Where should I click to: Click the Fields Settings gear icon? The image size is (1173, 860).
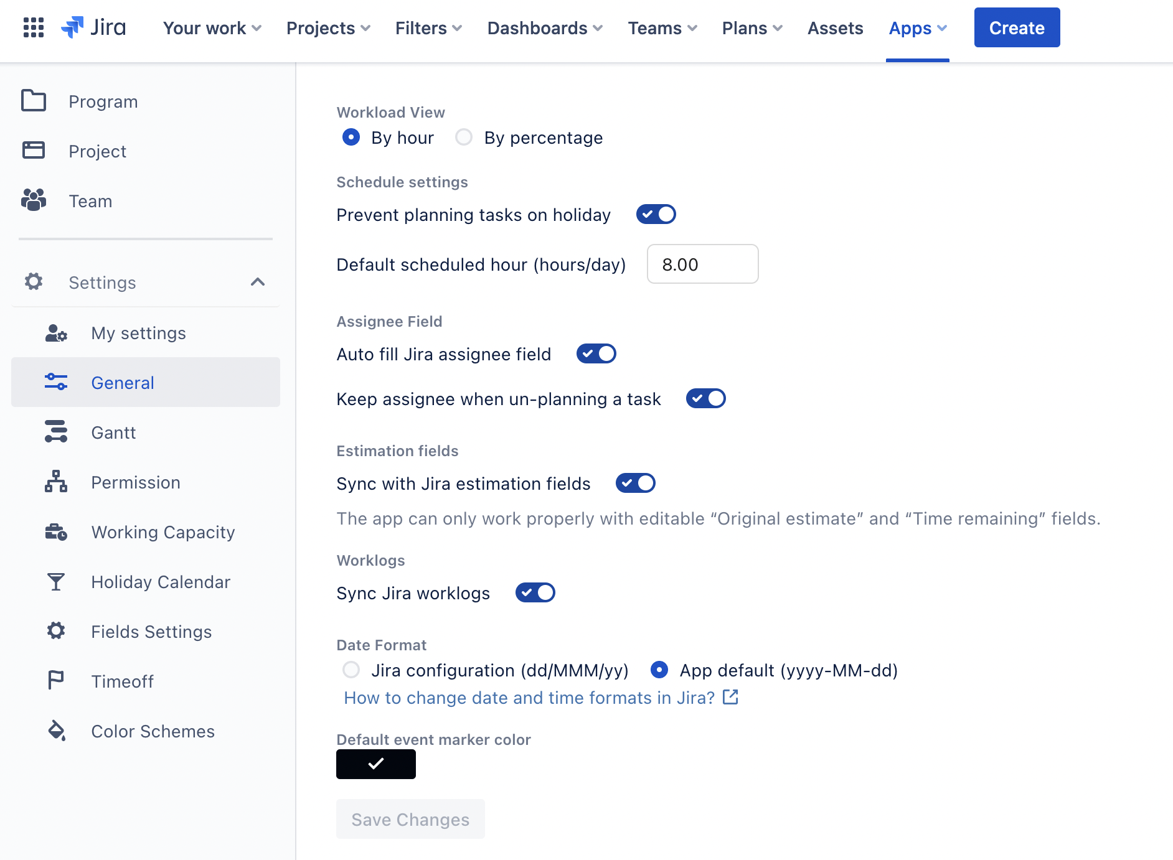pyautogui.click(x=56, y=631)
